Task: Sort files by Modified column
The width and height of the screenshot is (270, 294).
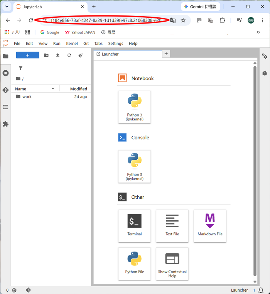Action: point(79,89)
